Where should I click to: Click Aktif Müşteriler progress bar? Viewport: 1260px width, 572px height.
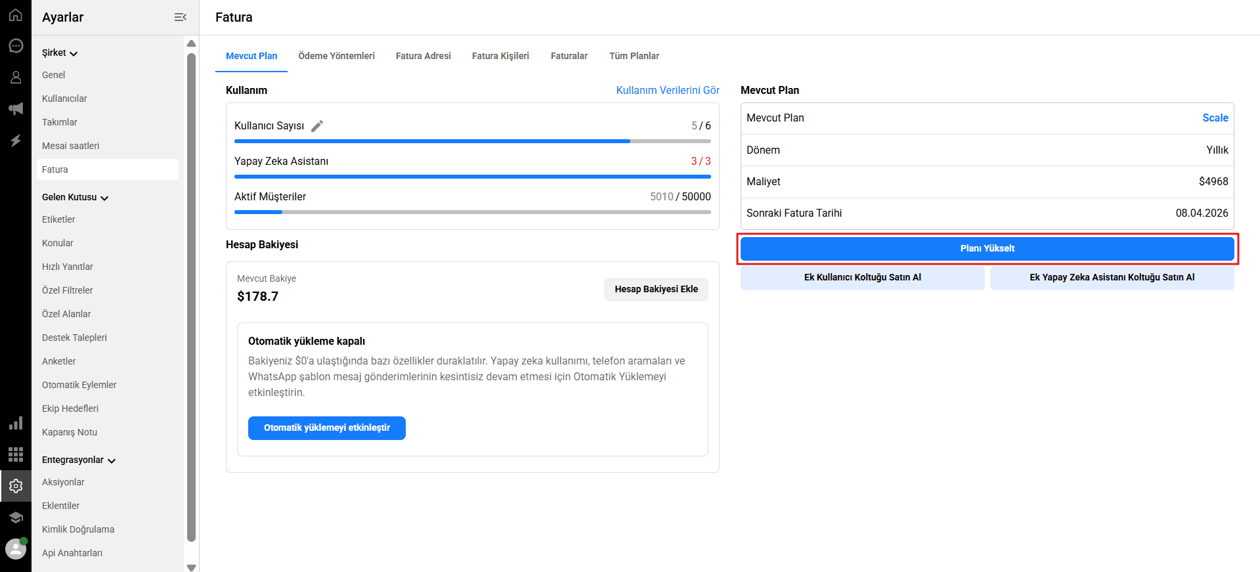coord(473,212)
